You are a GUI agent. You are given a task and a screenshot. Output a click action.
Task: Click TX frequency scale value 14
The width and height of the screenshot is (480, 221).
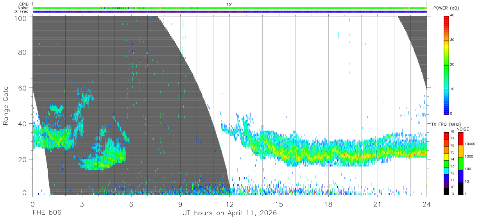point(453,160)
